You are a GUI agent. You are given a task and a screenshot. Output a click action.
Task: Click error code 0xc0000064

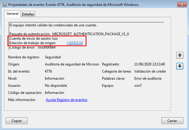pos(47,47)
